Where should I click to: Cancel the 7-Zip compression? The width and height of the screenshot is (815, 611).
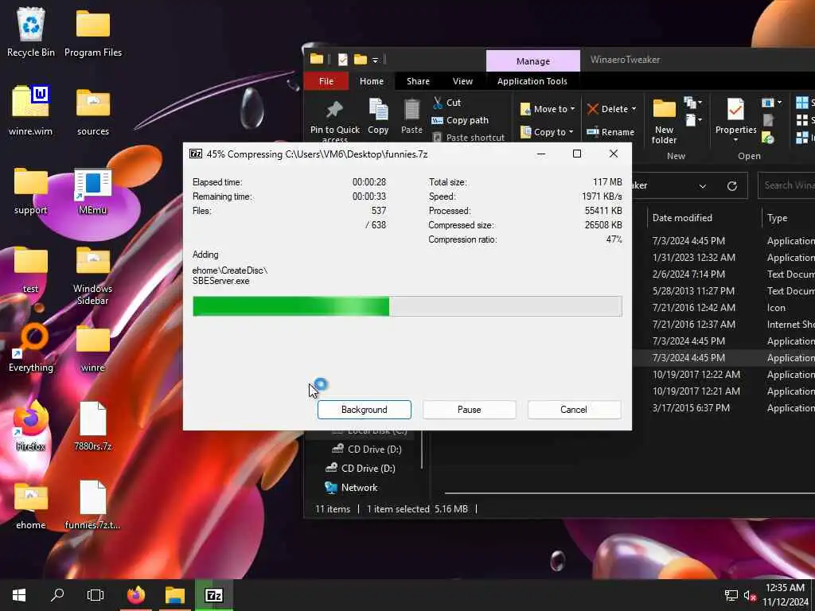point(574,410)
